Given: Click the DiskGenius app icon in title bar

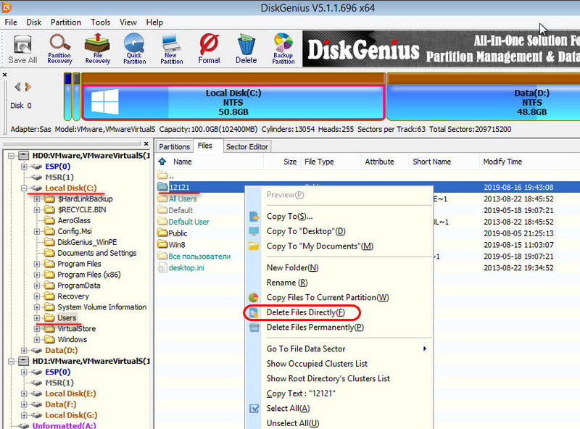Looking at the screenshot, I should (7, 7).
